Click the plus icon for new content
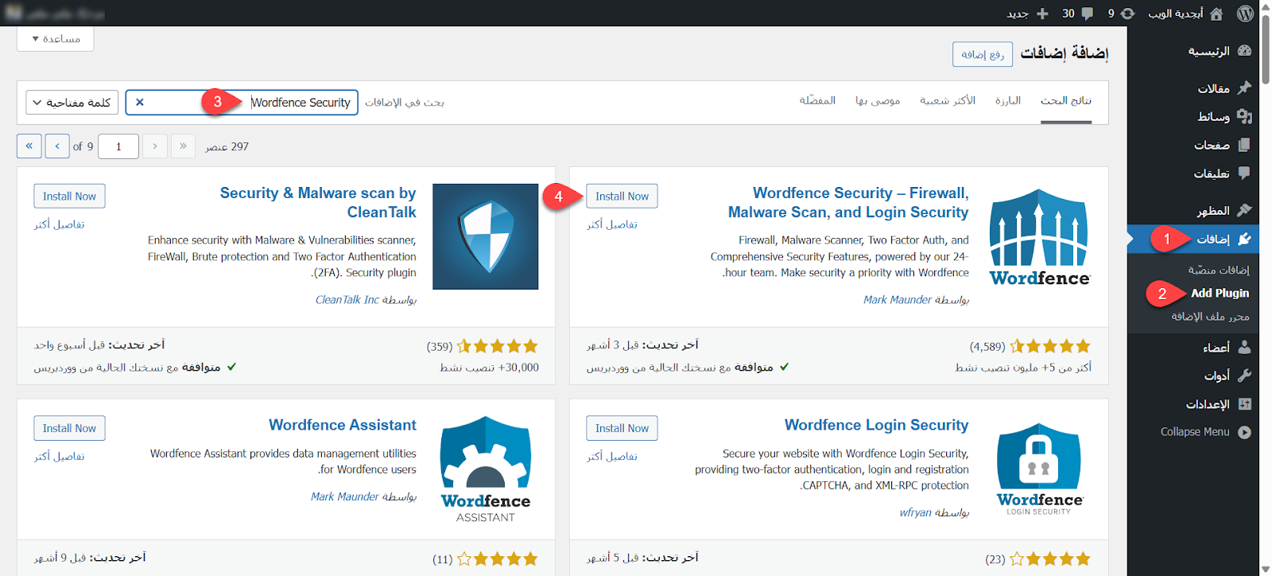The height and width of the screenshot is (576, 1272). pos(1042,14)
